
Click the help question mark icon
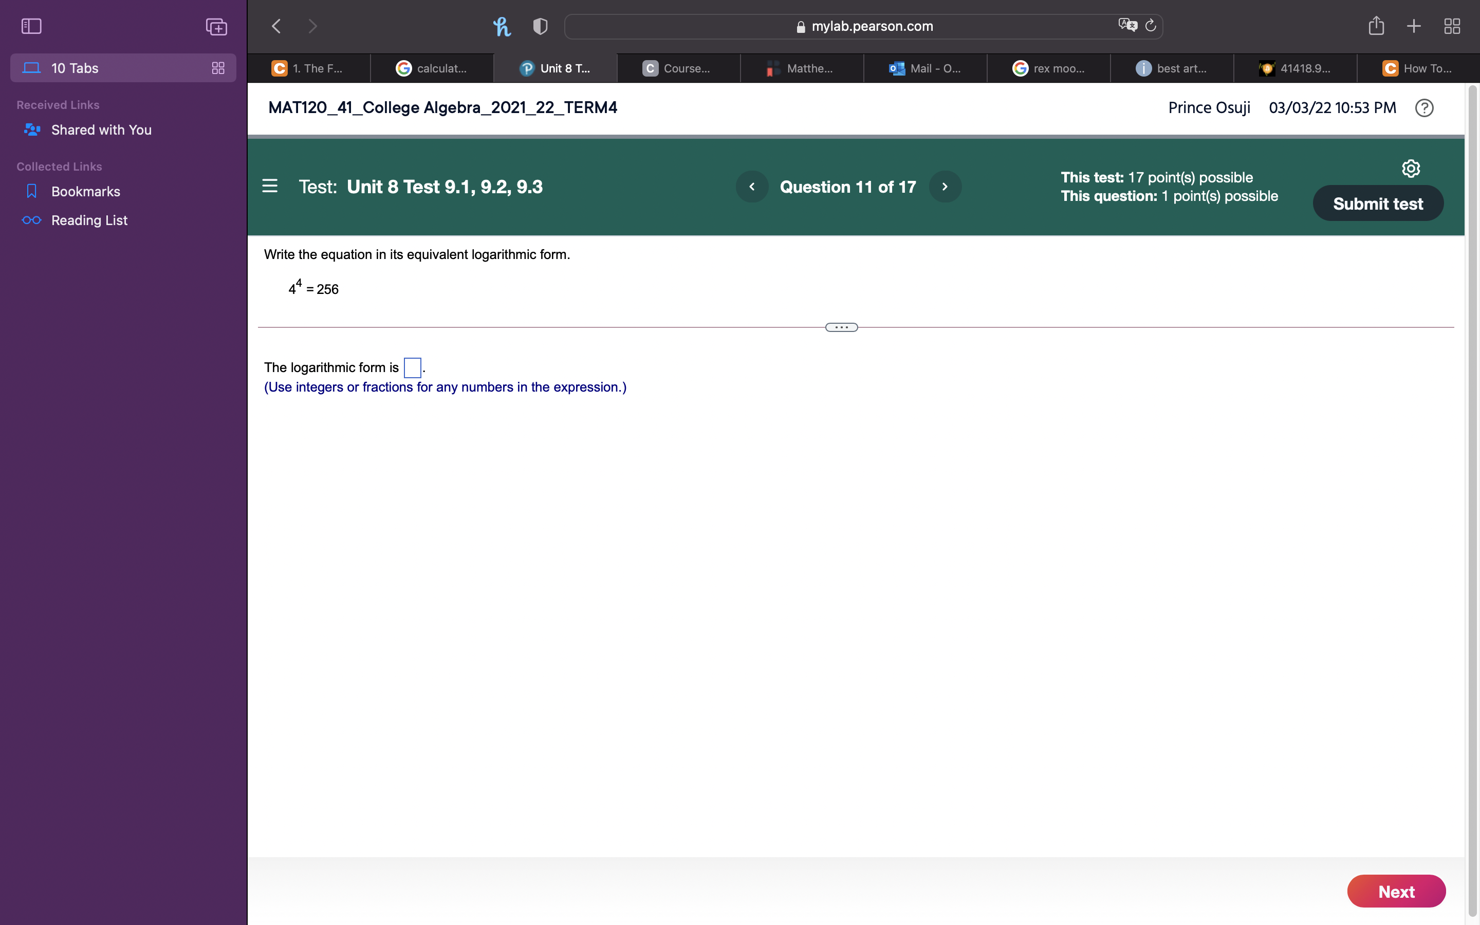(1424, 106)
